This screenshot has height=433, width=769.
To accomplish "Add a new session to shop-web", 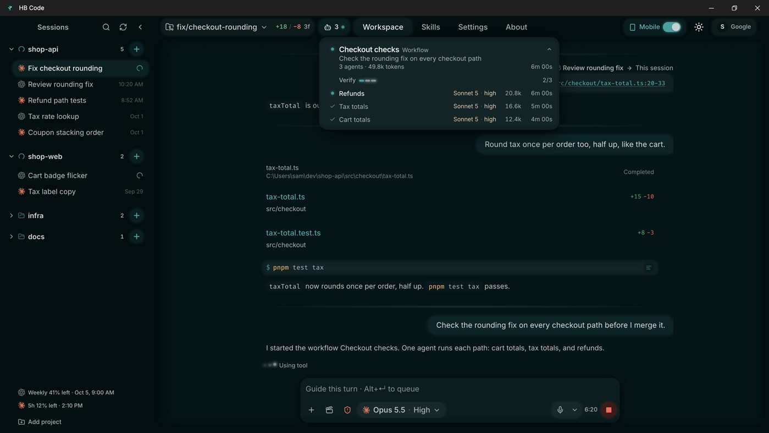I will point(136,156).
